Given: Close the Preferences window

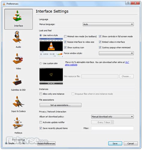Looking at the screenshot, I should (135, 3).
